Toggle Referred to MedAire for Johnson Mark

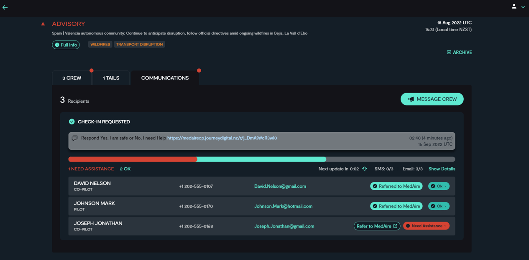(396, 206)
